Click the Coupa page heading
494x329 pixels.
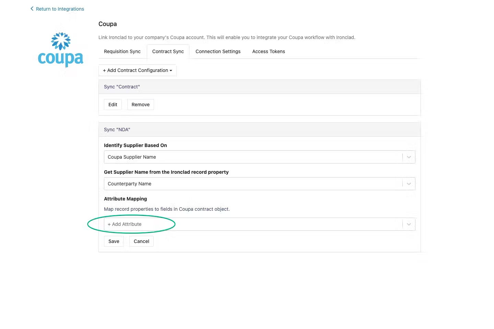[x=108, y=24]
